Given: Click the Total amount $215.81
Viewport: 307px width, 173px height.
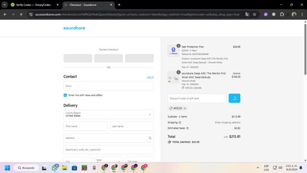Looking at the screenshot, I should 235,136.
